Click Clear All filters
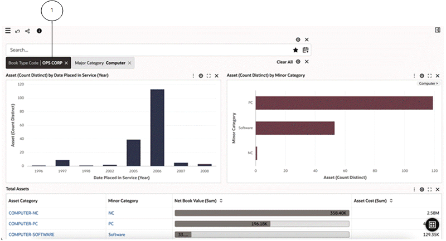The width and height of the screenshot is (446, 241). [x=284, y=62]
